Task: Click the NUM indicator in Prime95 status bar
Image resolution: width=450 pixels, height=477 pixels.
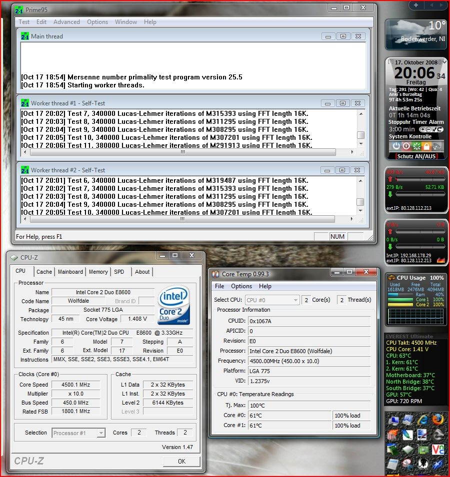Action: pos(337,237)
